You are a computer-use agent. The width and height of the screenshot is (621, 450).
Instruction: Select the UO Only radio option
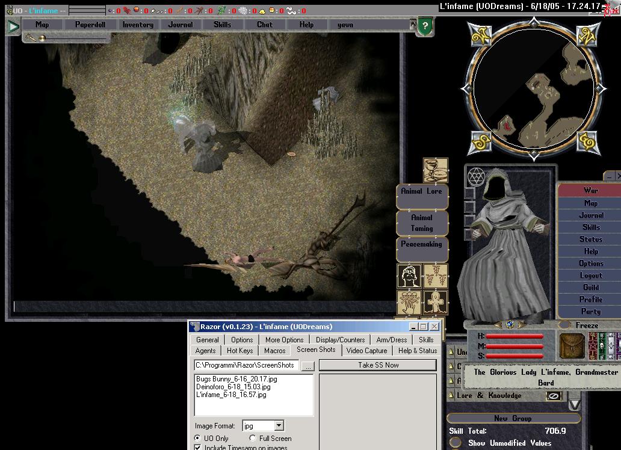(x=197, y=438)
